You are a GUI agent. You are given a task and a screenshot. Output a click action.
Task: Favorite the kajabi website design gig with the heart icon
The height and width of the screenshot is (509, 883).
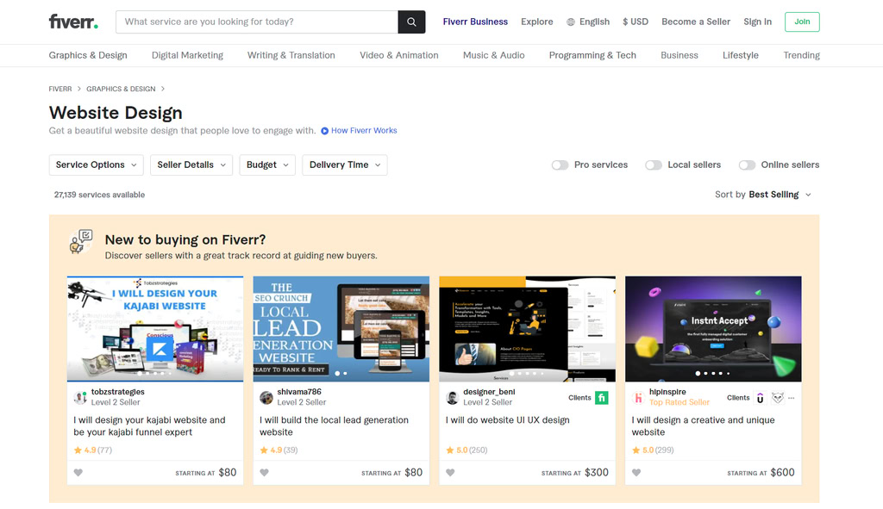78,472
